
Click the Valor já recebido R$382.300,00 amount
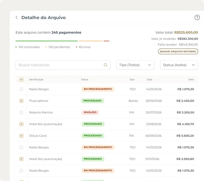188,39
